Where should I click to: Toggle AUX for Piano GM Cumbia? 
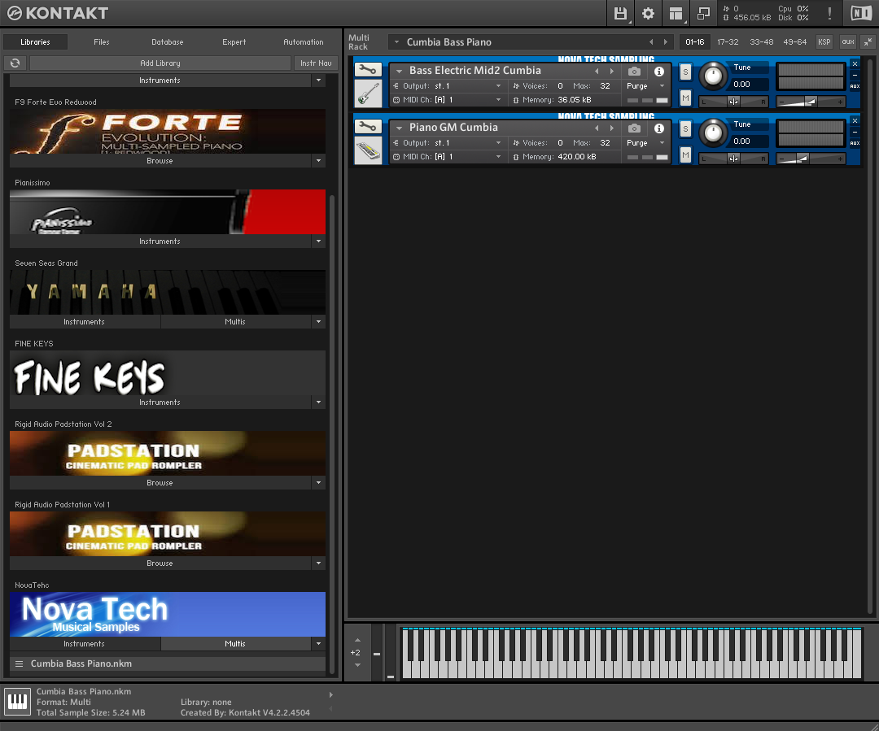(x=855, y=143)
